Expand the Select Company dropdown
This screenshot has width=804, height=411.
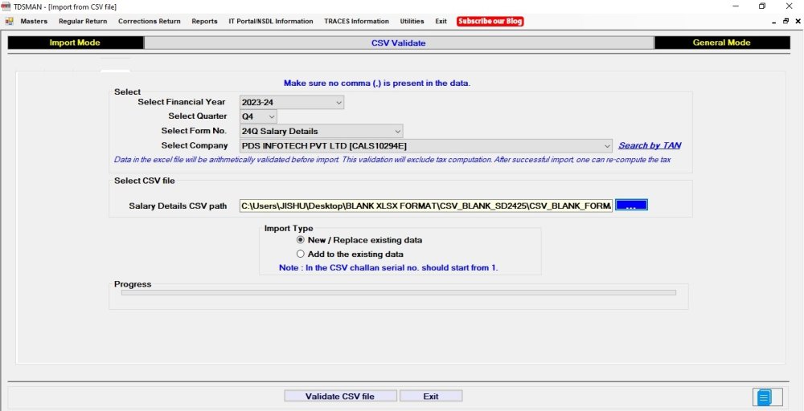[607, 146]
